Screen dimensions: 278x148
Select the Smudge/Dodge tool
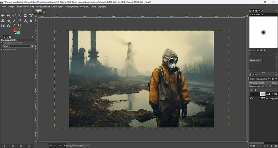click(x=31, y=21)
